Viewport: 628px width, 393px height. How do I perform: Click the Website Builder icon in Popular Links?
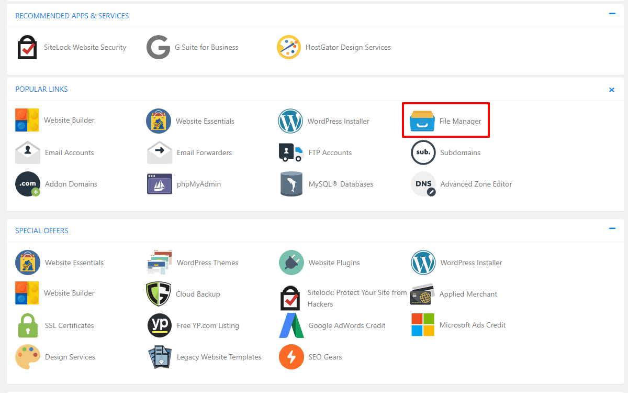pyautogui.click(x=27, y=120)
